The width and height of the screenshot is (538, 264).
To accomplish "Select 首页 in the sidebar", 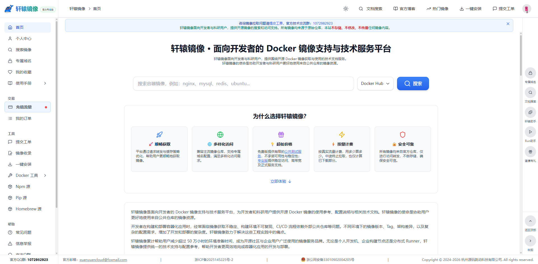I will [27, 27].
